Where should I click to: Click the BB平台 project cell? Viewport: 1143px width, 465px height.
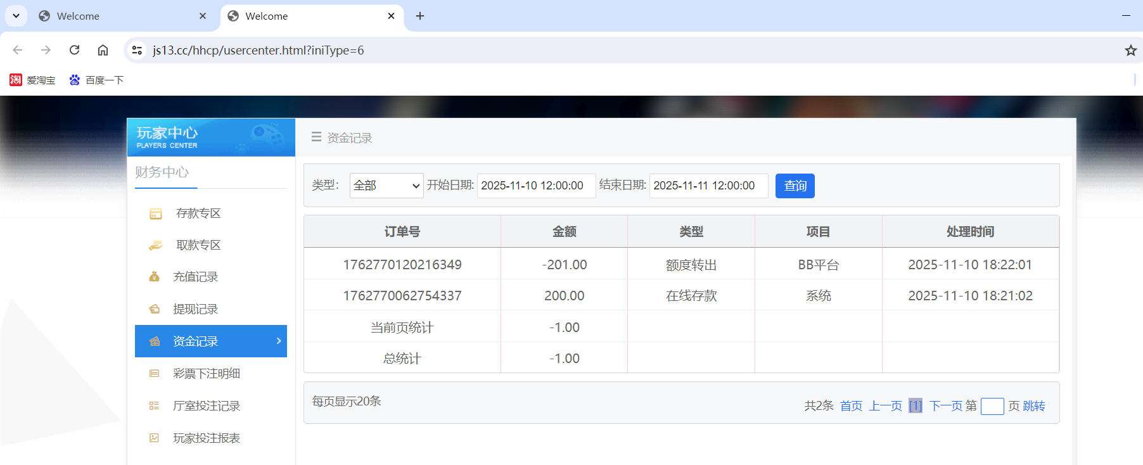click(x=819, y=265)
